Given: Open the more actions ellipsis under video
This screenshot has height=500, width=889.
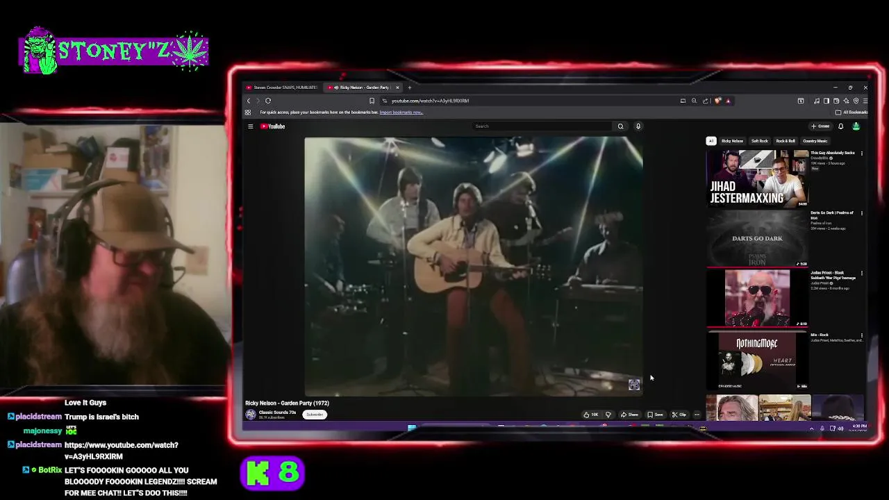Looking at the screenshot, I should pyautogui.click(x=697, y=415).
